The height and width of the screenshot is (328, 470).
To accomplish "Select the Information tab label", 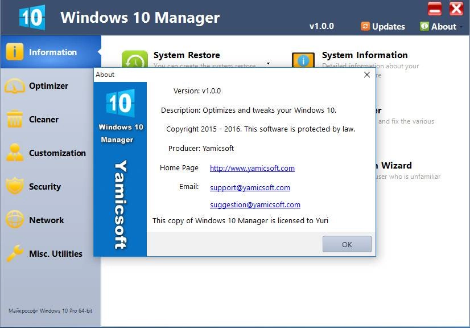I will click(53, 52).
